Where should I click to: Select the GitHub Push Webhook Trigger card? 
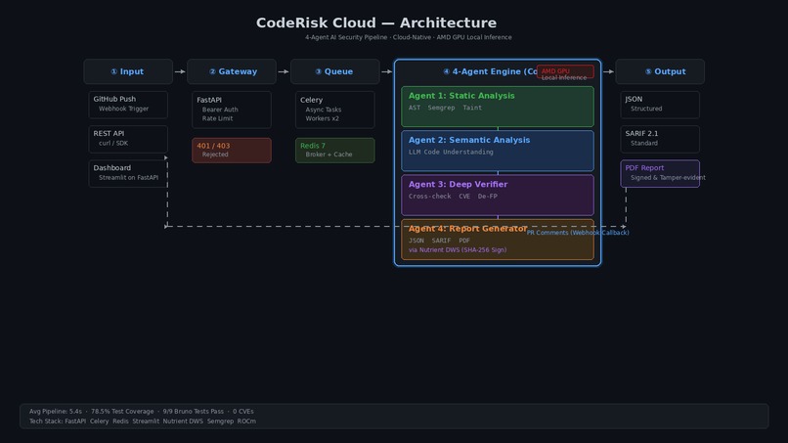point(128,105)
